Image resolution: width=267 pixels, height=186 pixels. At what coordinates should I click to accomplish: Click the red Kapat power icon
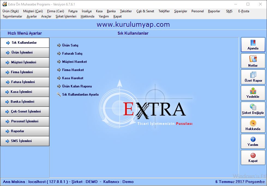253,155
